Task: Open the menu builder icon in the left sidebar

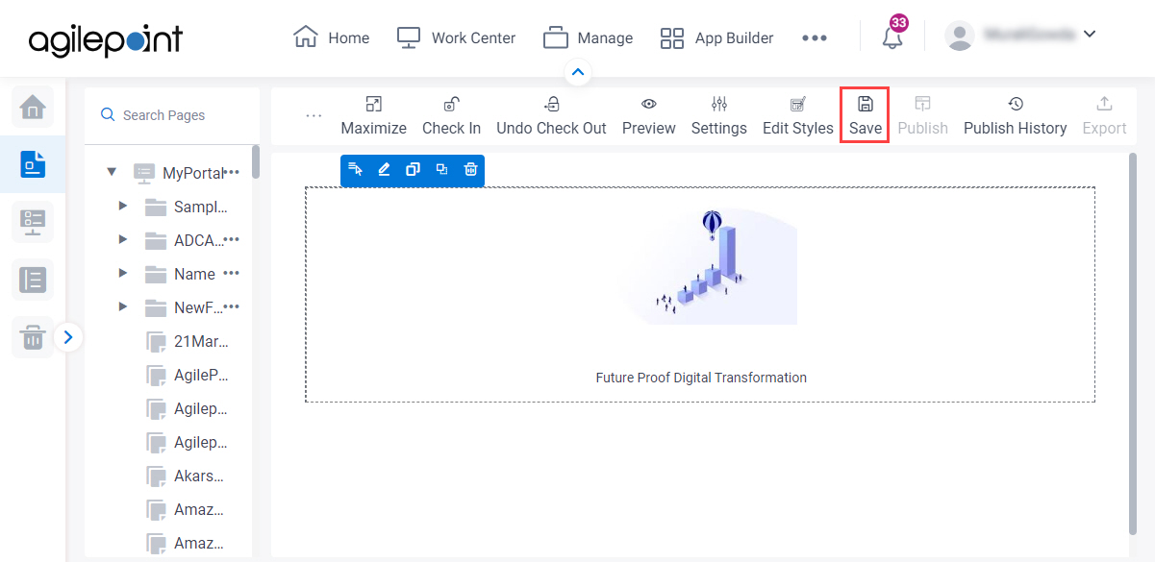Action: pyautogui.click(x=33, y=222)
